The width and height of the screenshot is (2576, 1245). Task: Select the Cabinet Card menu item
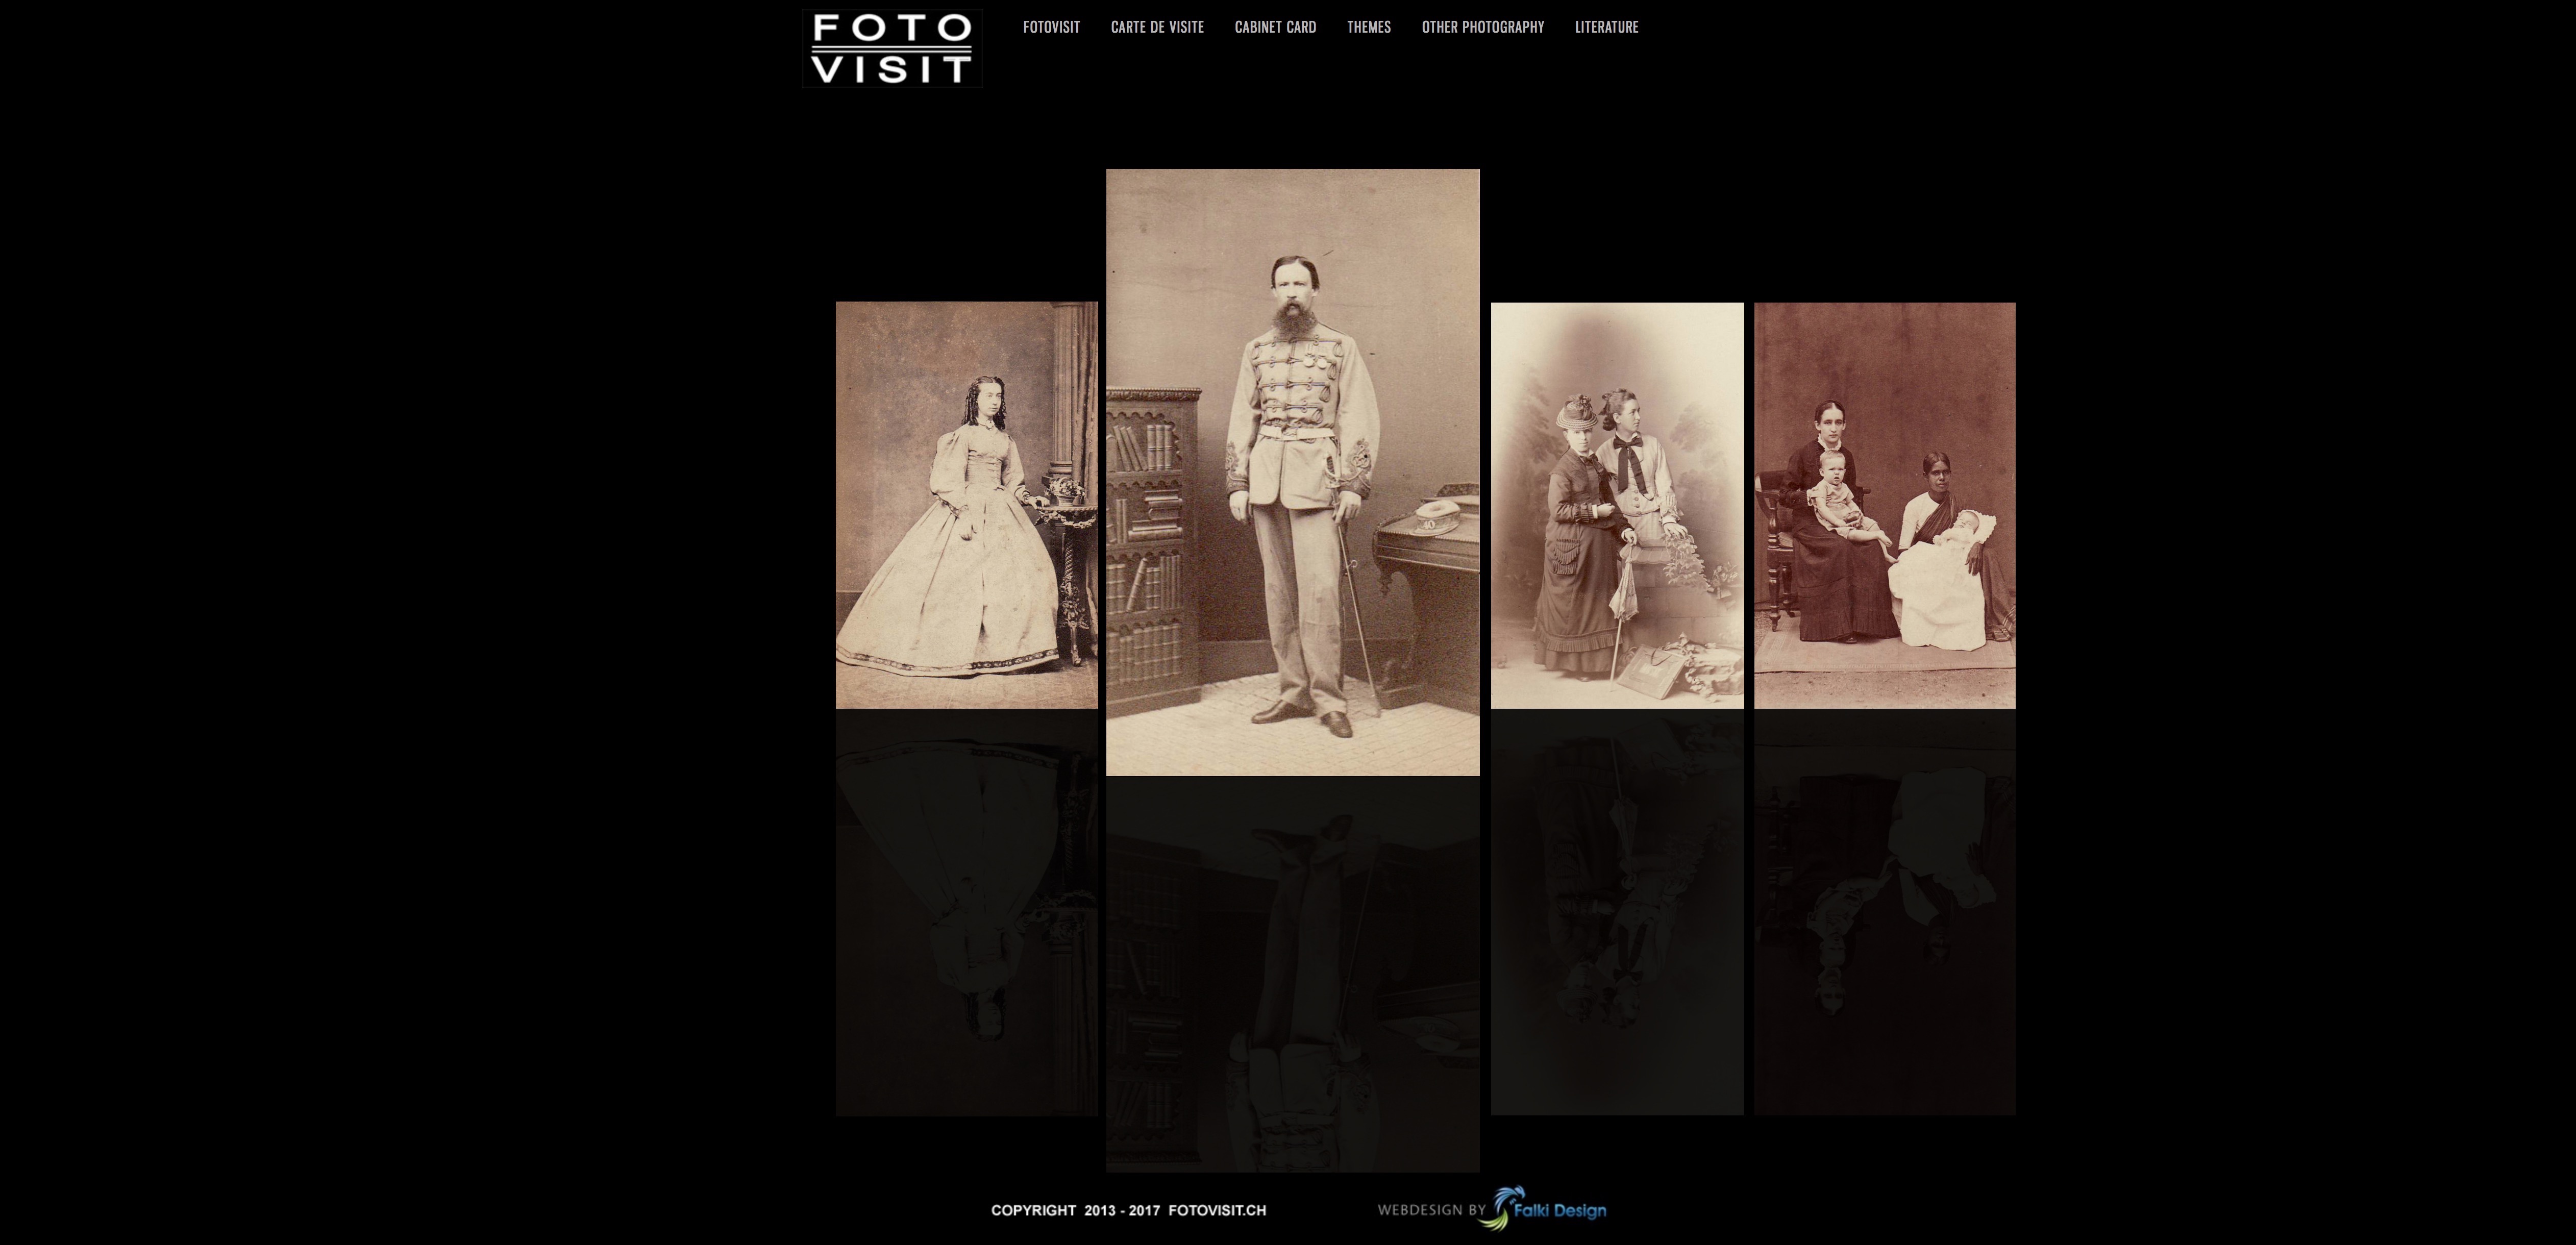click(1274, 27)
